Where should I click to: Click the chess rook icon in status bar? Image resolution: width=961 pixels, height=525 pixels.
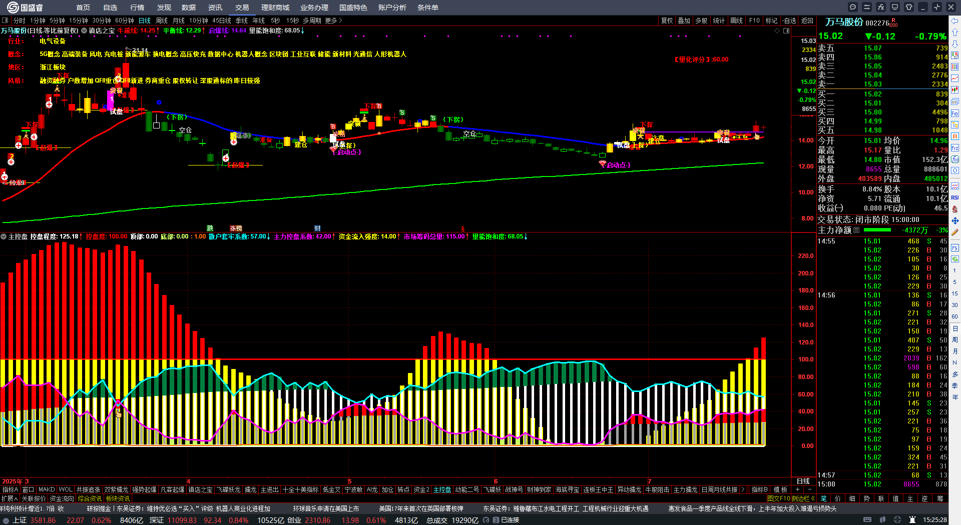coord(912,520)
